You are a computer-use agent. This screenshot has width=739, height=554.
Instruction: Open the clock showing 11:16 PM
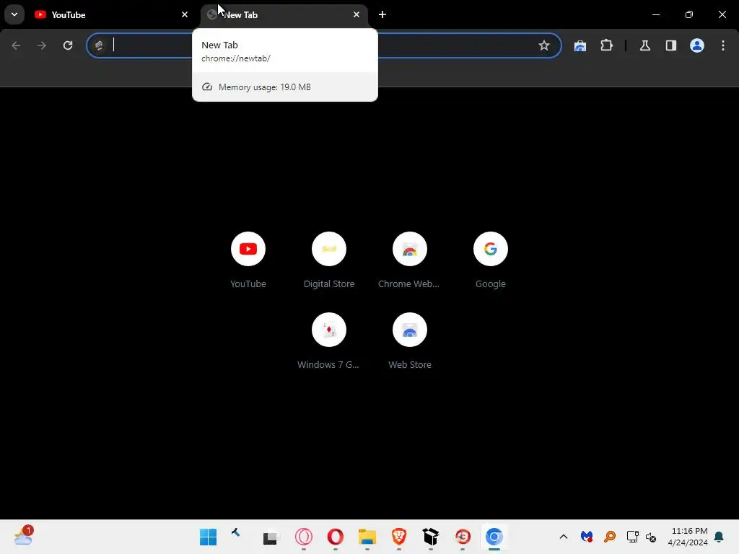pos(688,537)
